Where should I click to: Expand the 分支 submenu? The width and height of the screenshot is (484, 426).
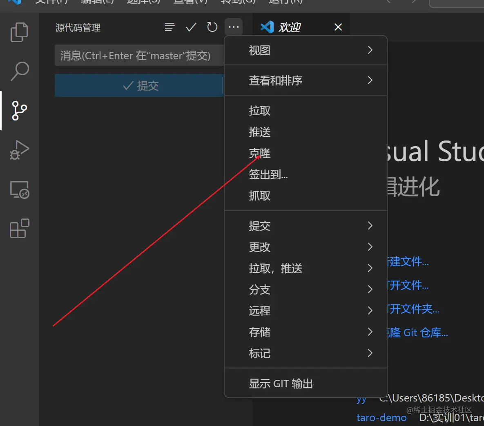pyautogui.click(x=260, y=290)
